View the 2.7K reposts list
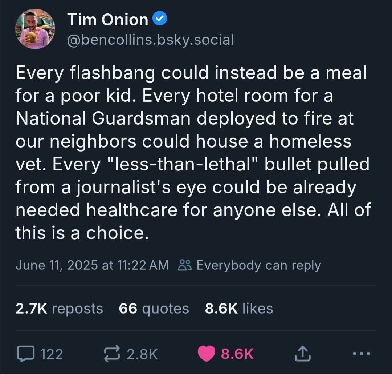 click(x=59, y=309)
